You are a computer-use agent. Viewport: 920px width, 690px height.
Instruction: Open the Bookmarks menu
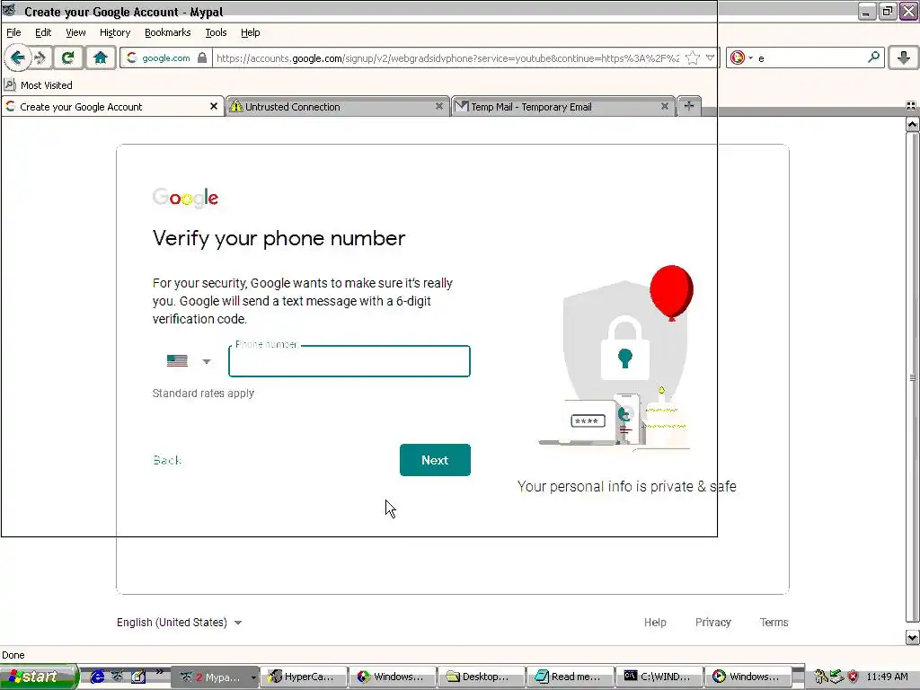168,32
